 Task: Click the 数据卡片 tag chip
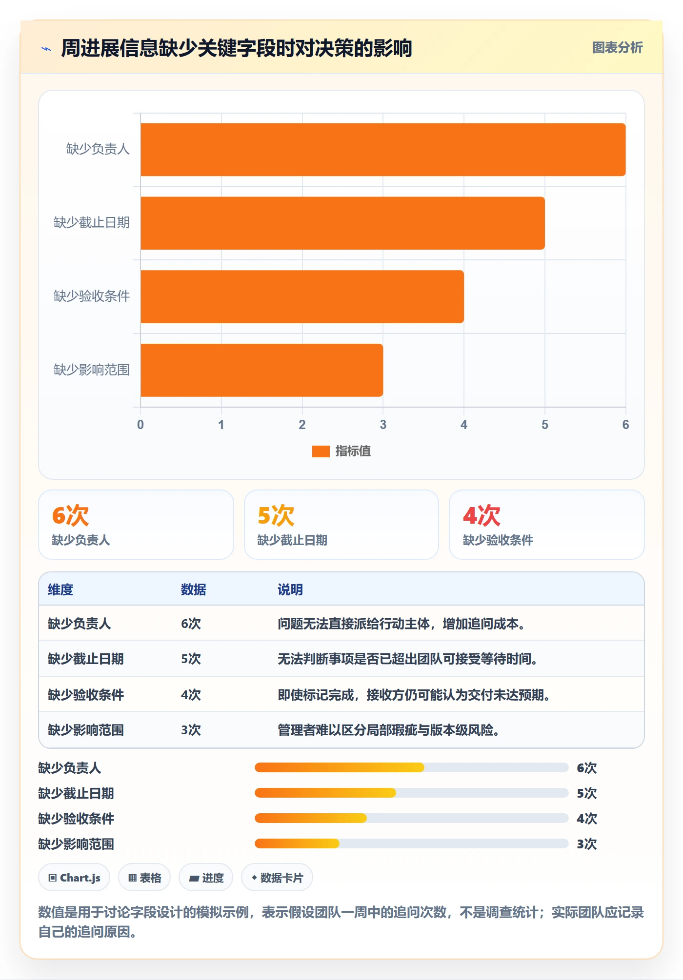click(277, 878)
